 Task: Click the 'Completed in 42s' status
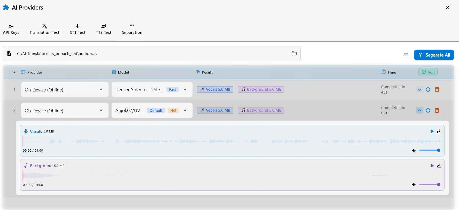tap(393, 89)
